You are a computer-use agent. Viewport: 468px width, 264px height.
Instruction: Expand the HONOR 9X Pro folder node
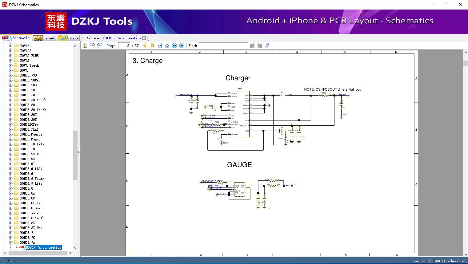click(11, 154)
